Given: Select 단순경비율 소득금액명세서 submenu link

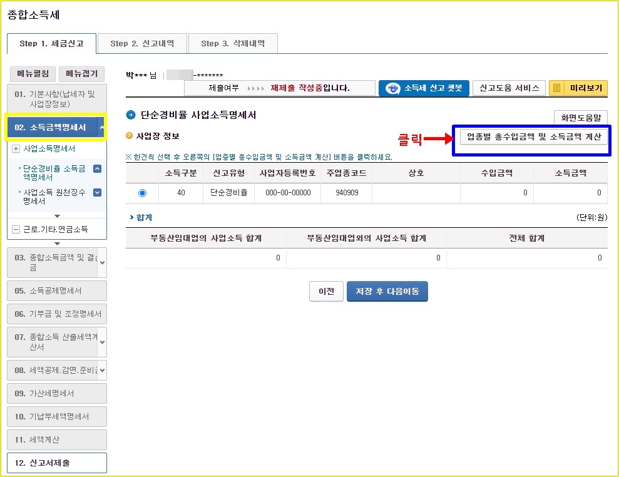Looking at the screenshot, I should coord(54,173).
